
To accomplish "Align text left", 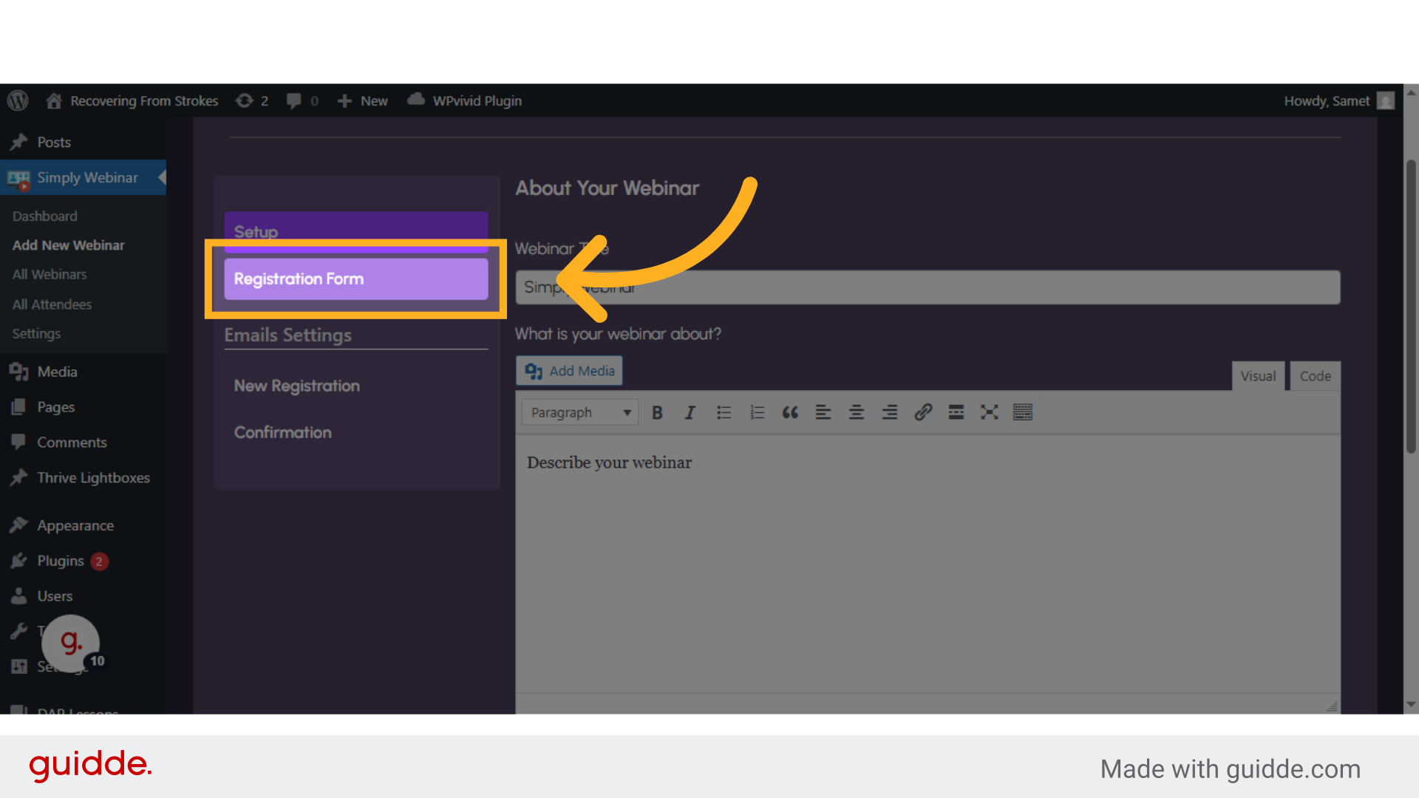I will [x=823, y=412].
